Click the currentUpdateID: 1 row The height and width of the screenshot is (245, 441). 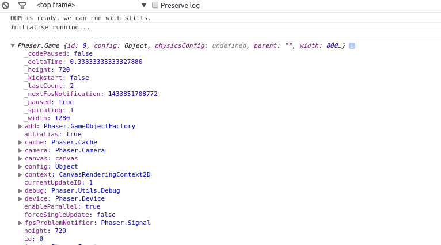[x=59, y=183]
